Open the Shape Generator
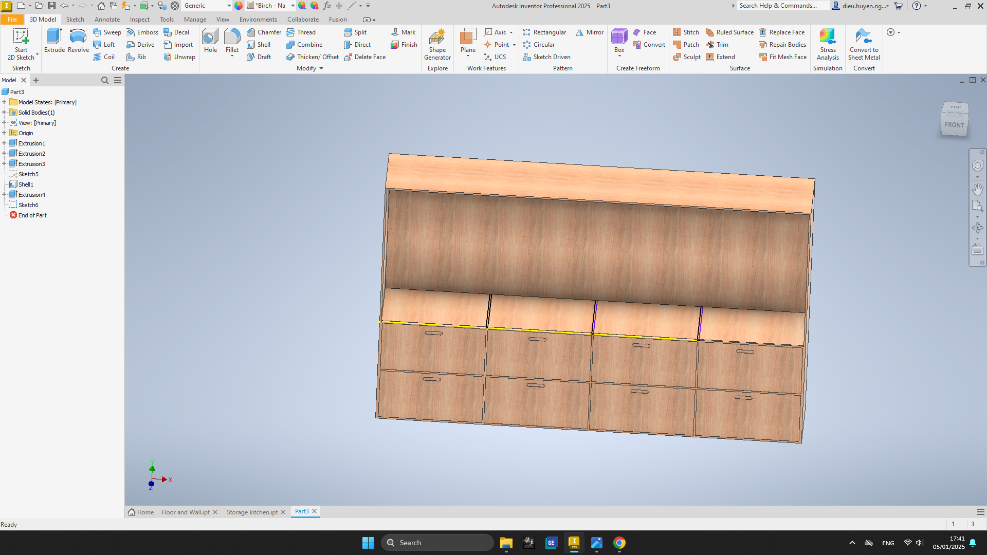Image resolution: width=987 pixels, height=555 pixels. (437, 44)
